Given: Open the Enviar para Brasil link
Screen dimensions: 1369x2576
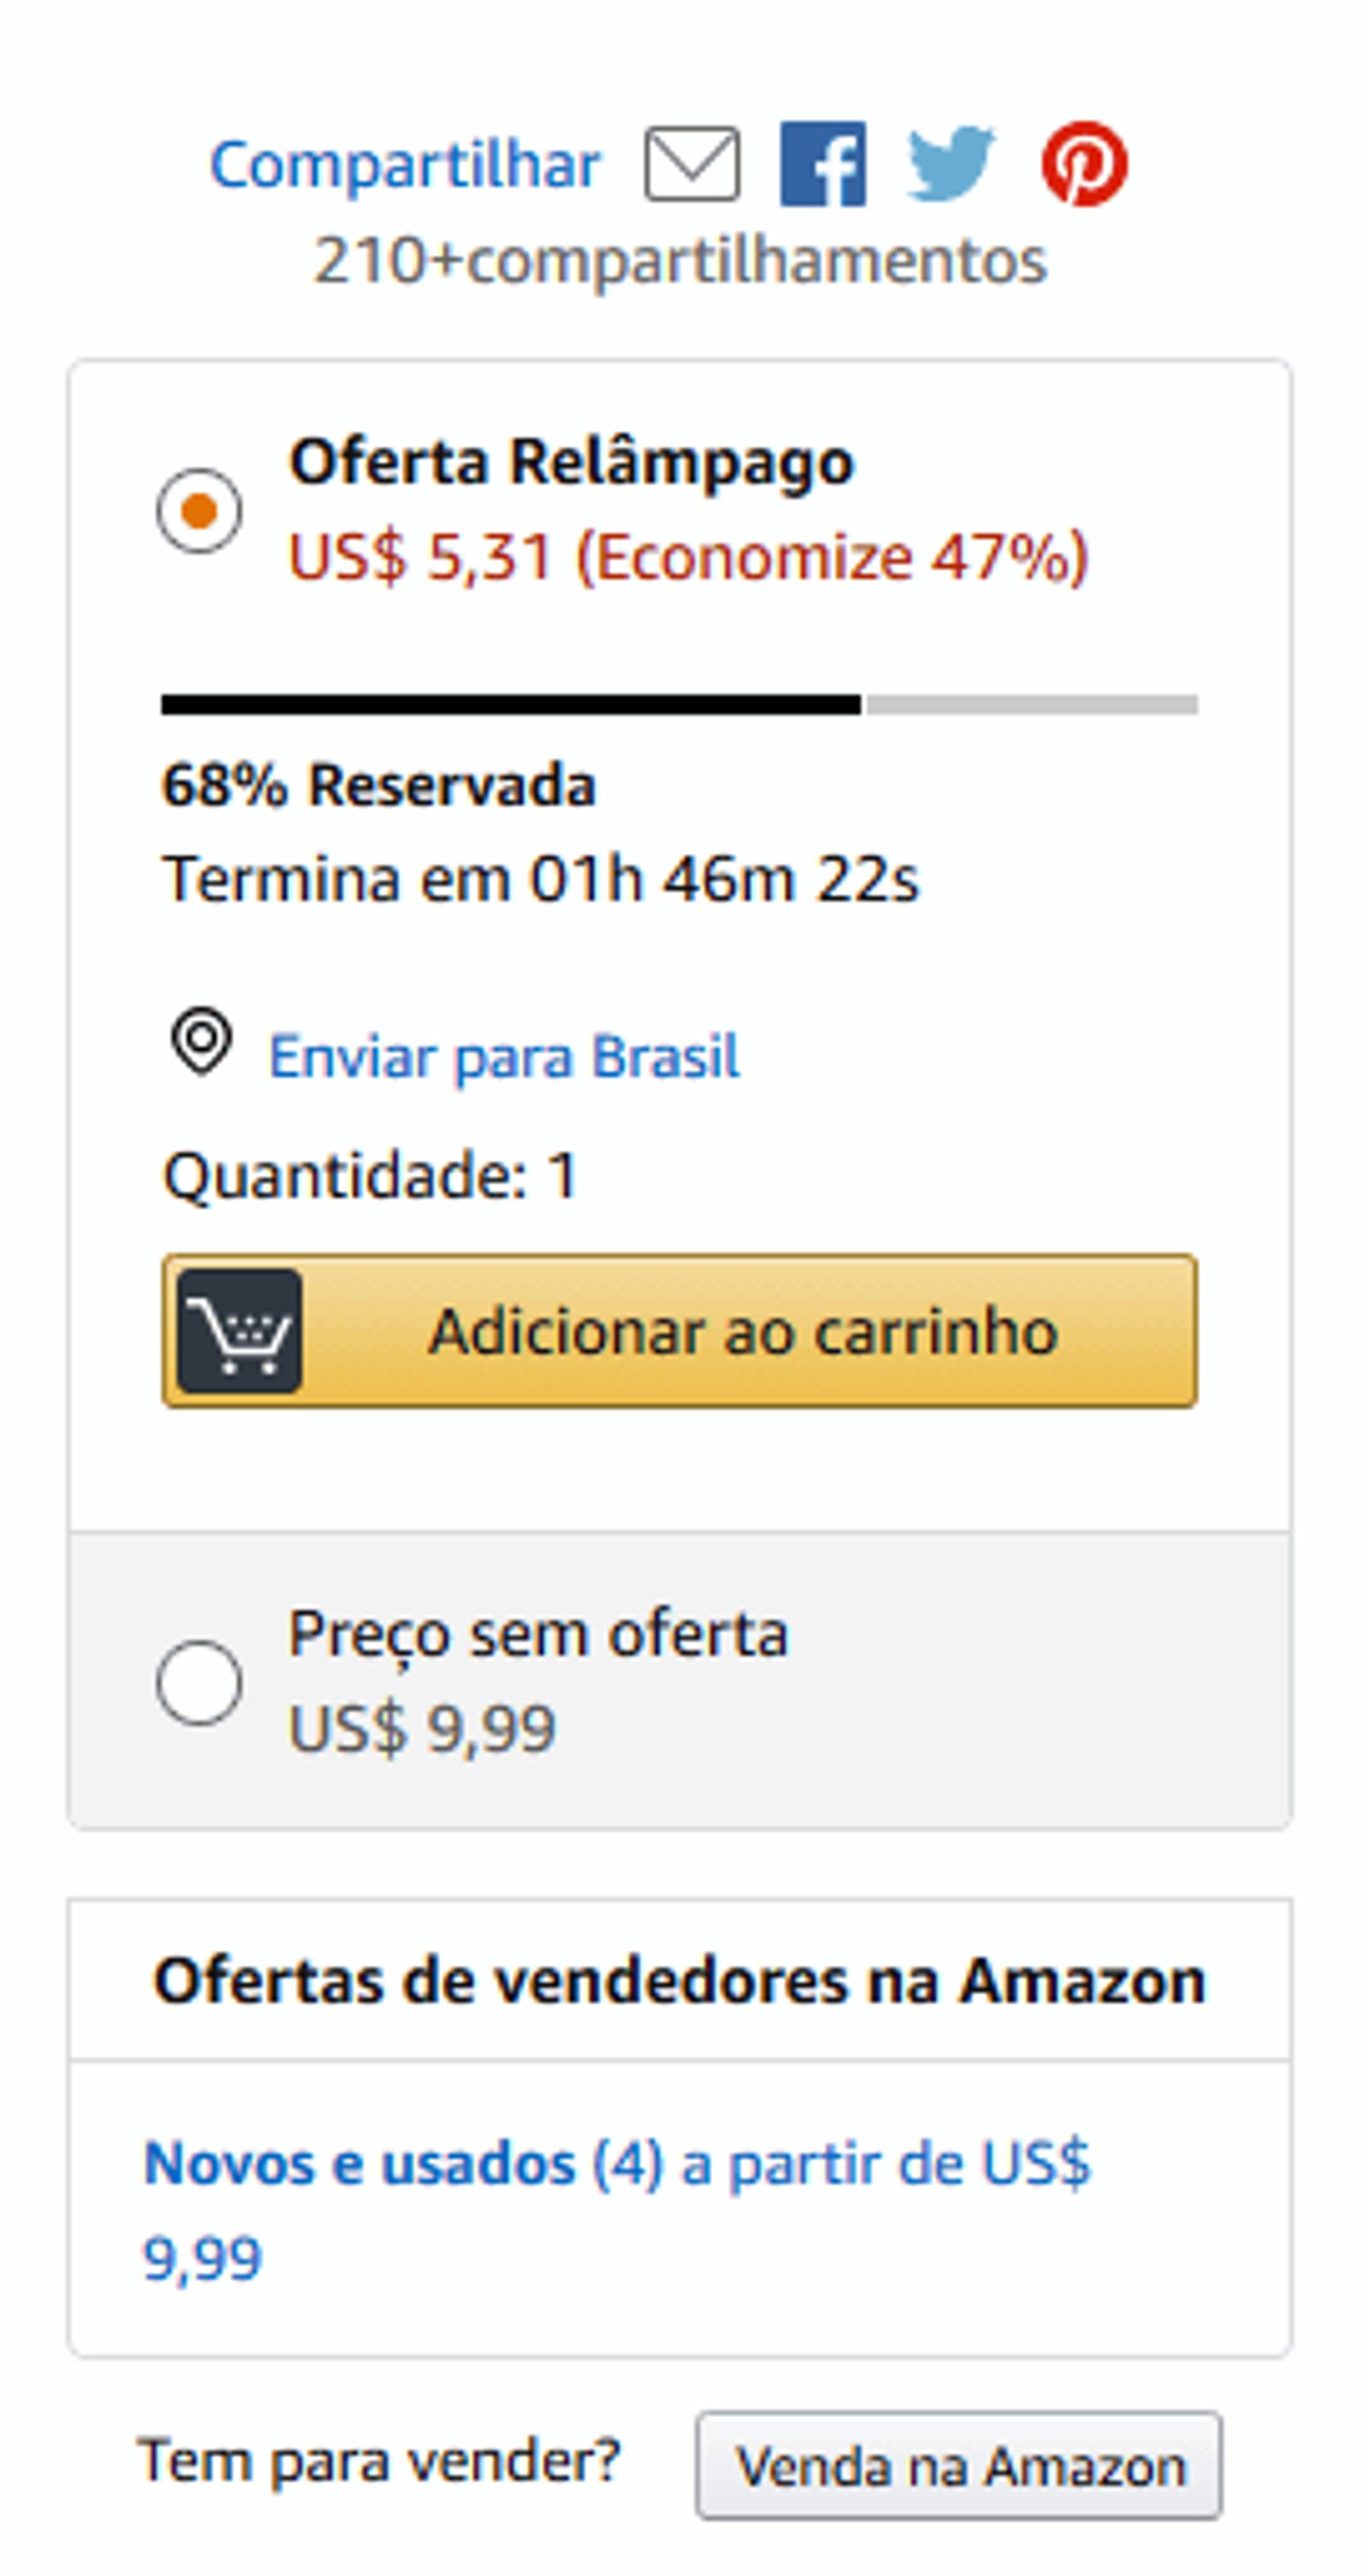Looking at the screenshot, I should 504,1057.
